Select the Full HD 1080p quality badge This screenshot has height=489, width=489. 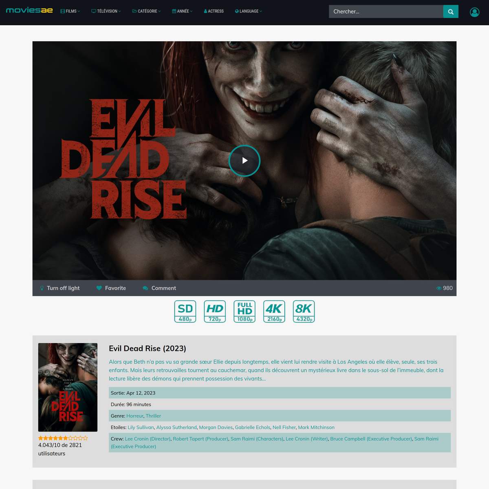click(244, 311)
